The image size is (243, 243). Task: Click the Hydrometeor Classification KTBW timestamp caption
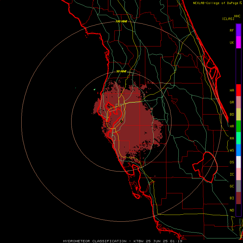123,241
